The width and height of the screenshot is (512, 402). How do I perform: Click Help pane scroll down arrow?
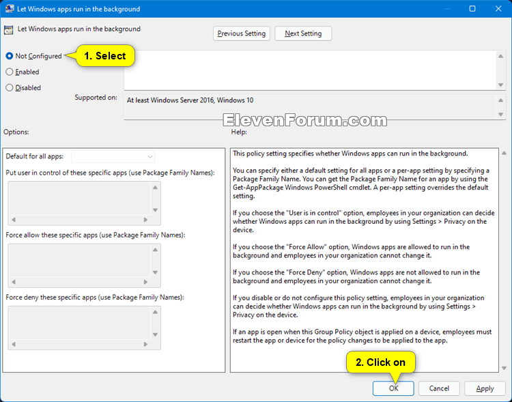point(504,368)
